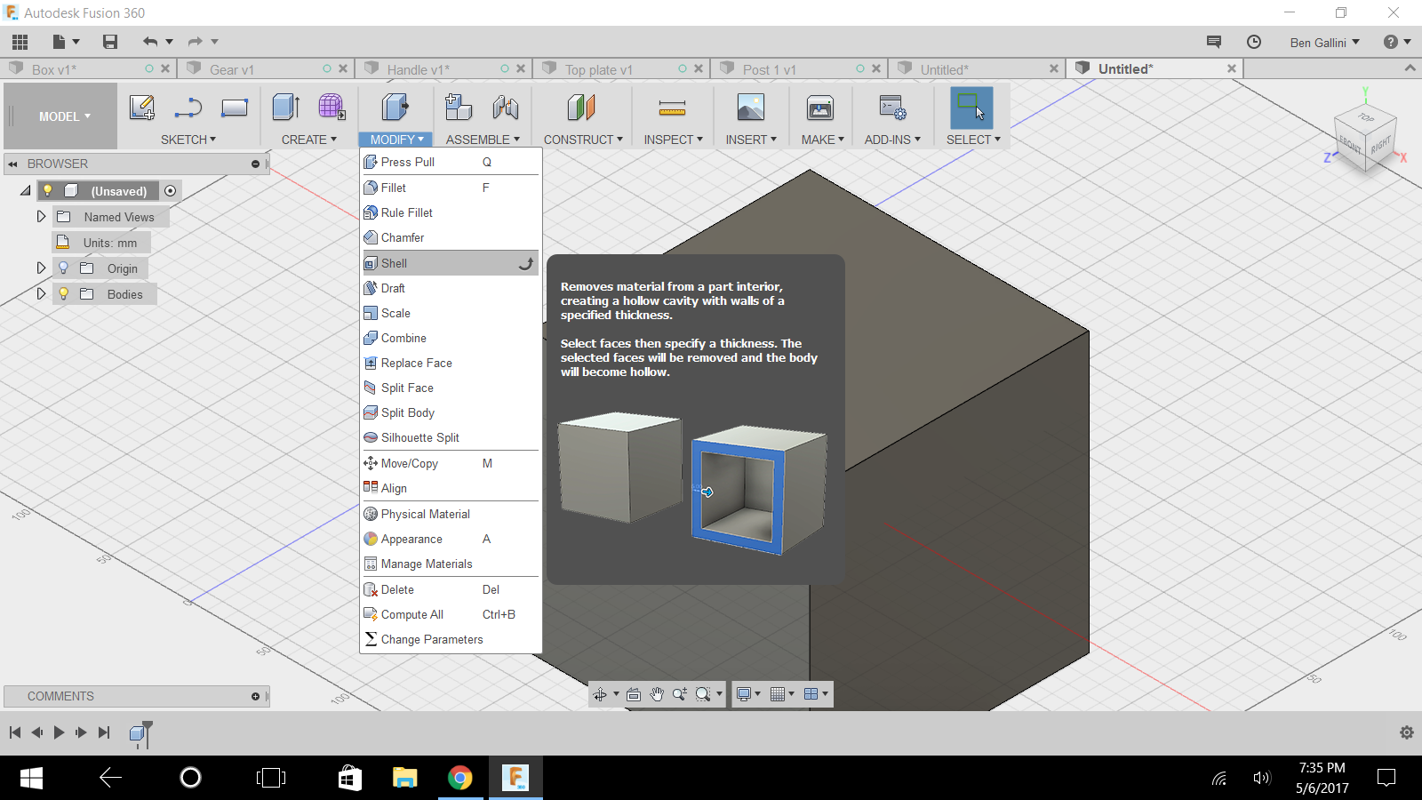1422x800 pixels.
Task: Toggle visibility bulb of Bodies folder
Action: [x=63, y=293]
